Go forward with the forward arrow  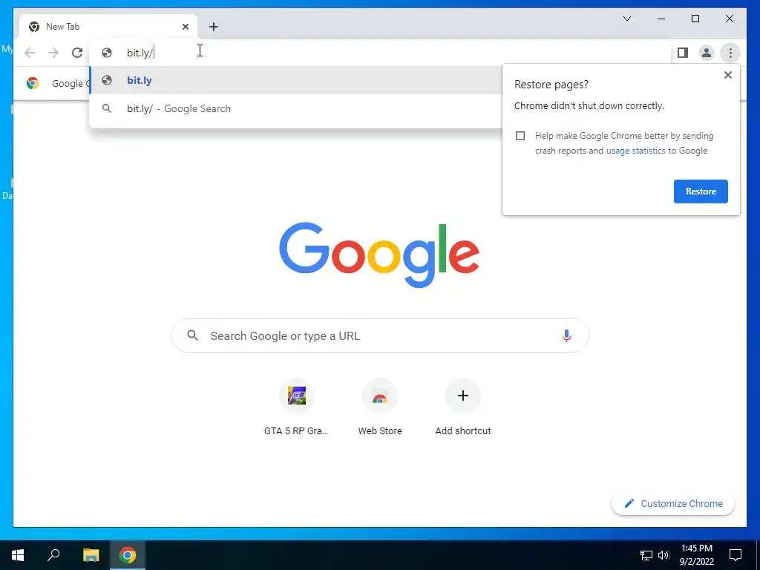(x=53, y=53)
